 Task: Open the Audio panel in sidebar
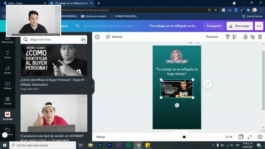click(x=8, y=70)
